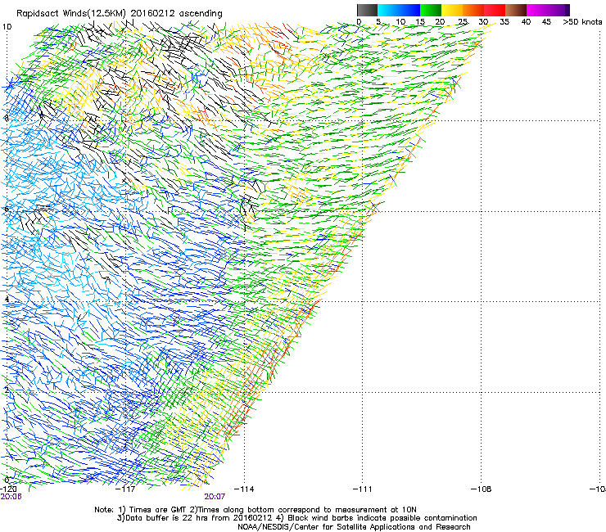606x532 pixels.
Task: Click the yellow 20-25 knots legend swatch
Action: (x=452, y=10)
